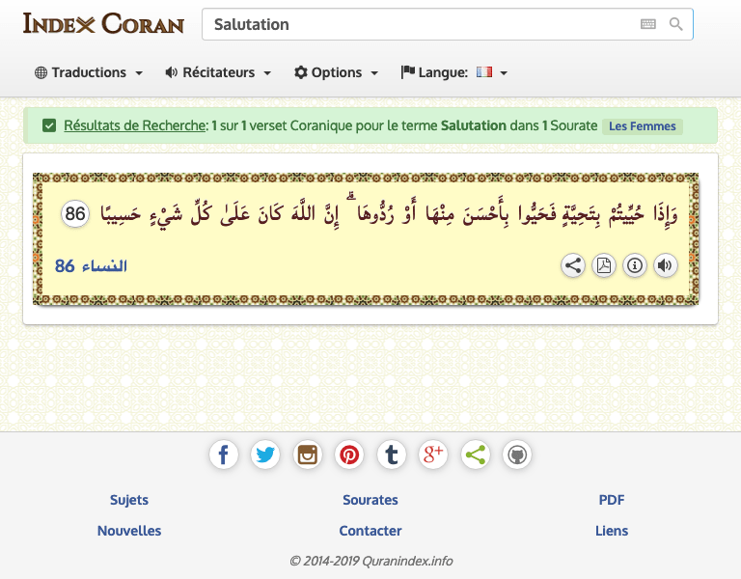Viewport: 741px width, 579px height.
Task: Open the Sourates footer link
Action: 370,500
